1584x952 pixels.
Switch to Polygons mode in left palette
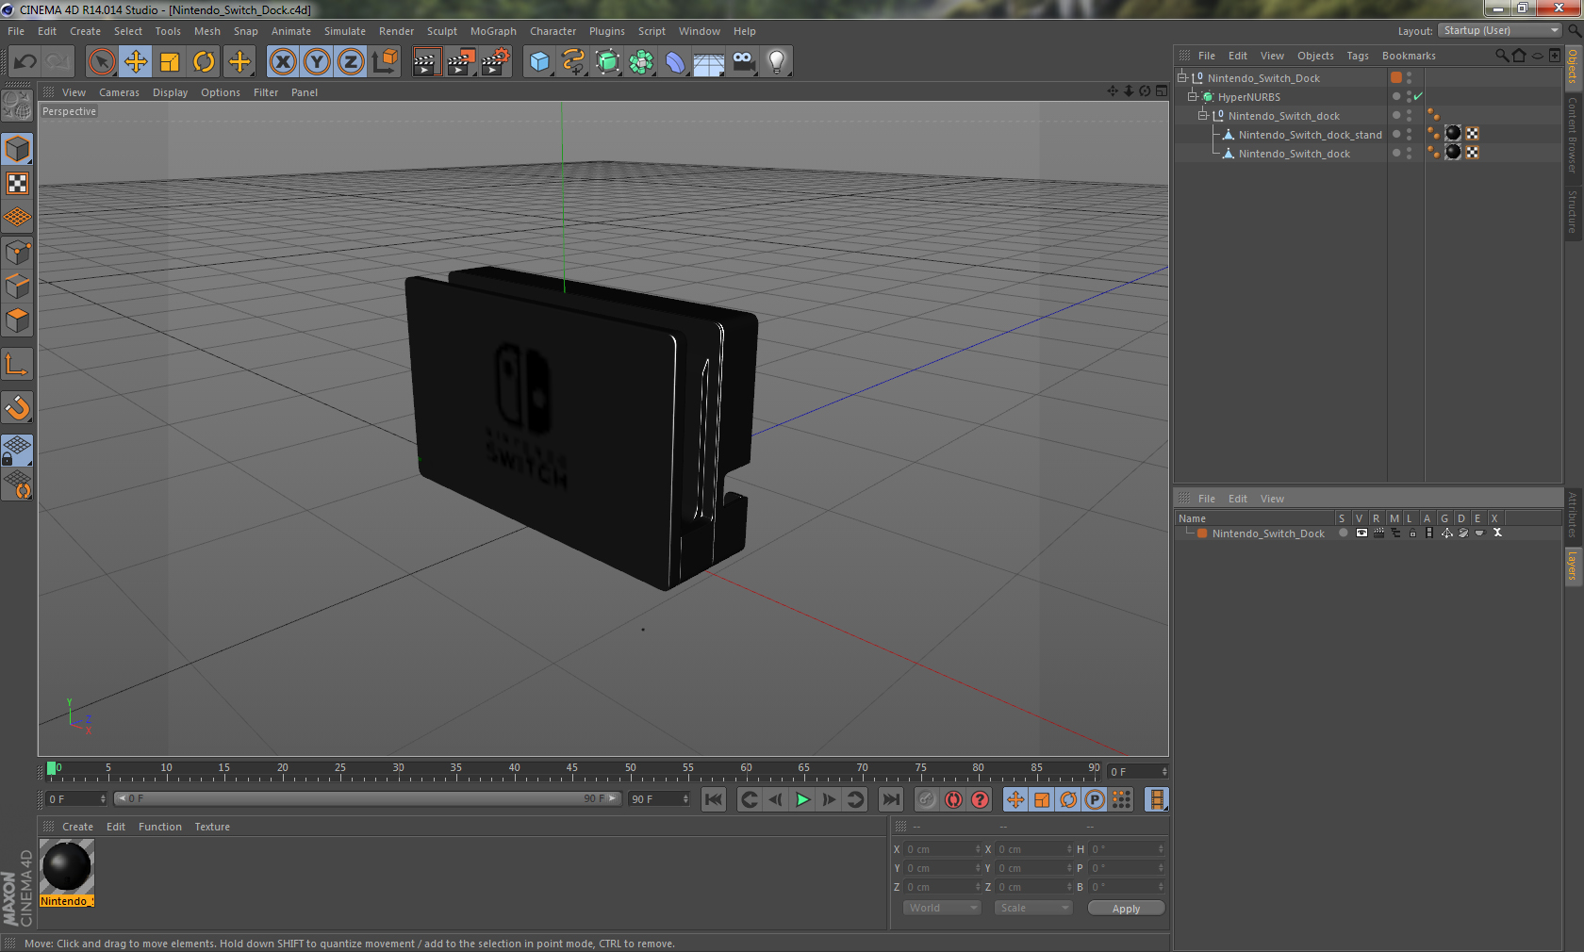point(17,321)
